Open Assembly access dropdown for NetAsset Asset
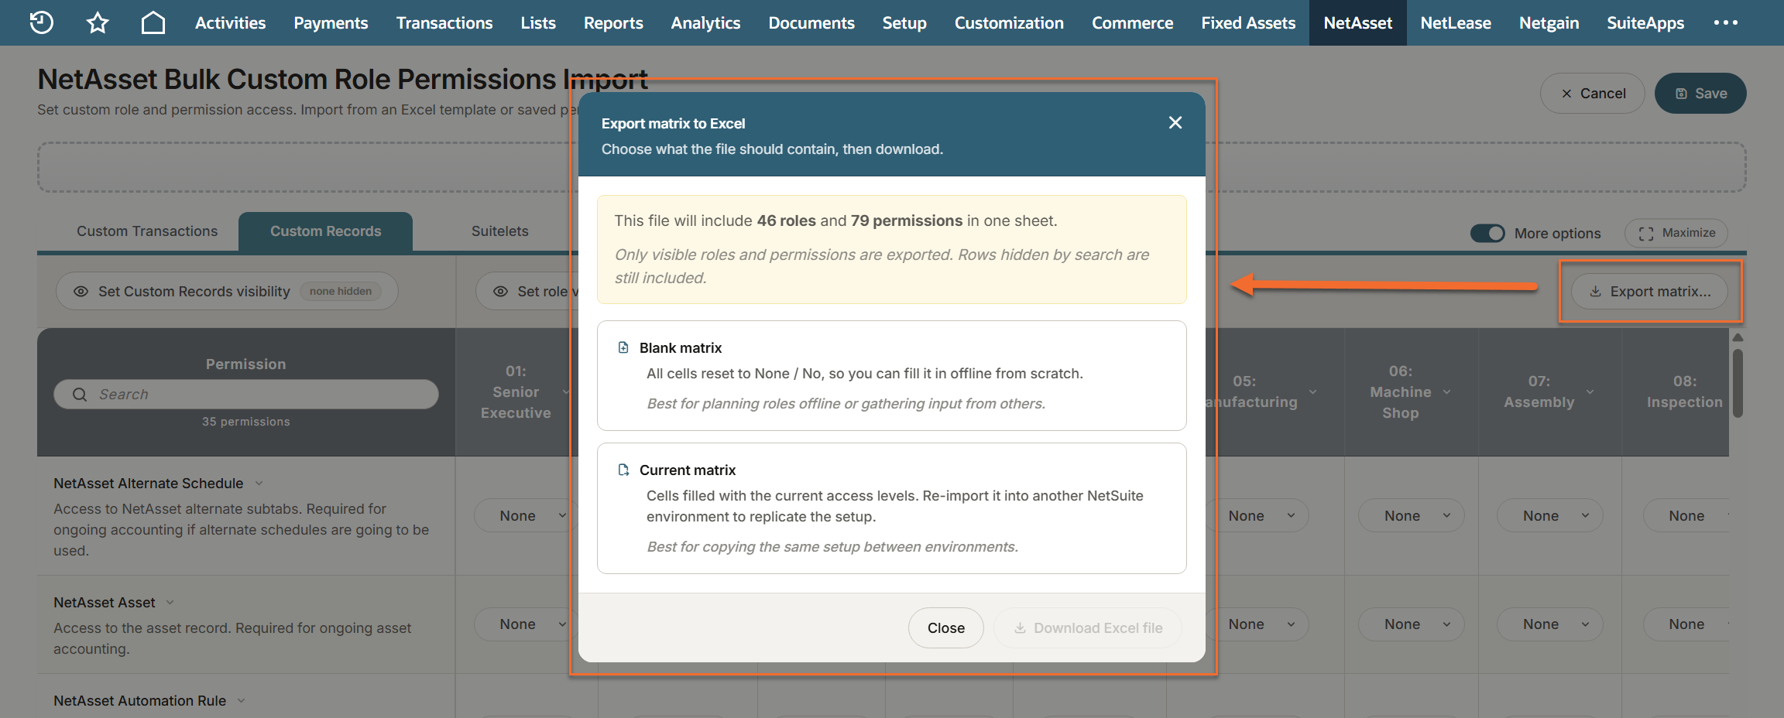Viewport: 1784px width, 718px height. point(1550,624)
